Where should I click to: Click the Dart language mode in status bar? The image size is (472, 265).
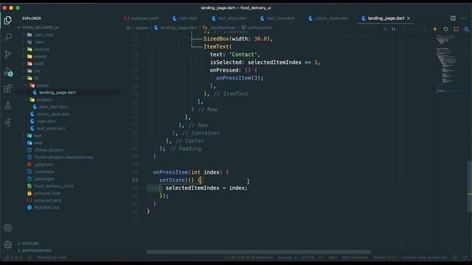click(x=333, y=258)
